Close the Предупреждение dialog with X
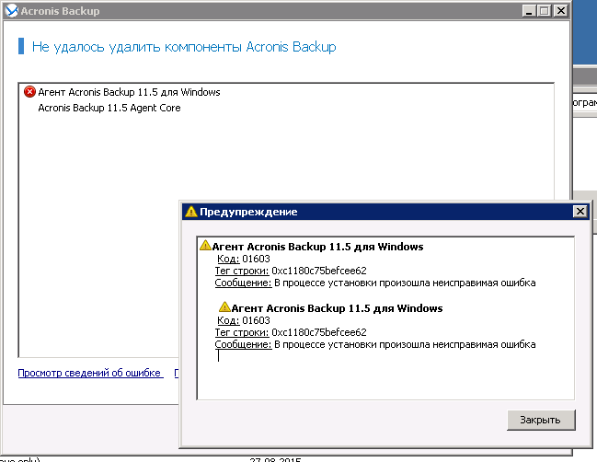 coord(580,212)
